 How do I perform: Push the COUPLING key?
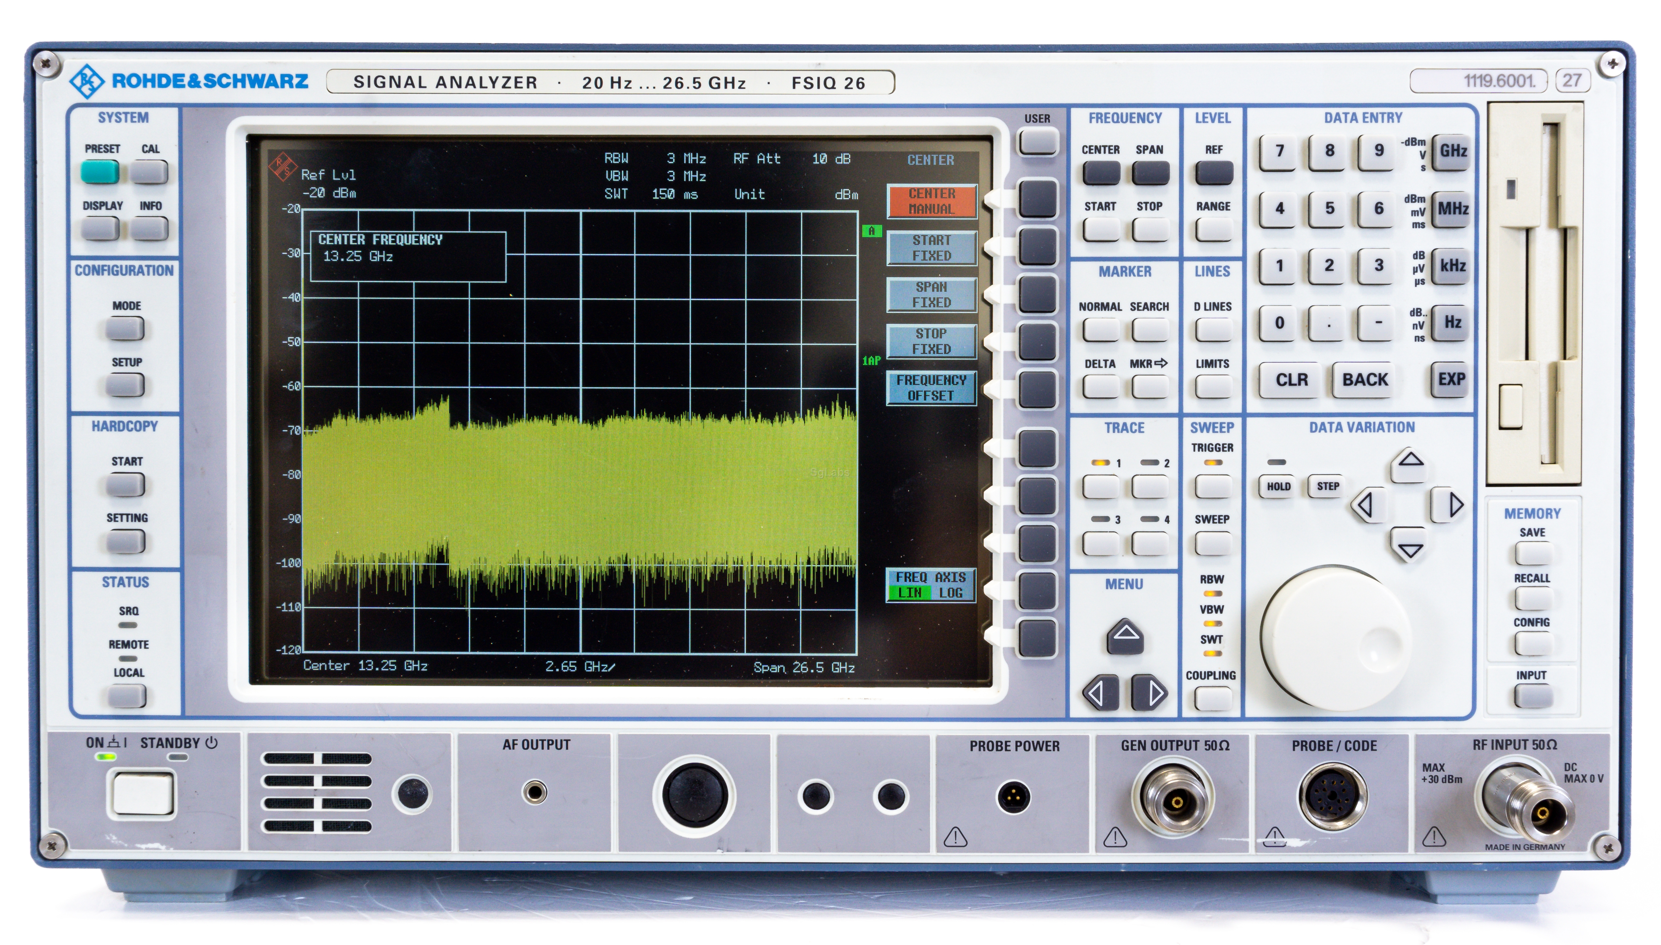[1213, 699]
